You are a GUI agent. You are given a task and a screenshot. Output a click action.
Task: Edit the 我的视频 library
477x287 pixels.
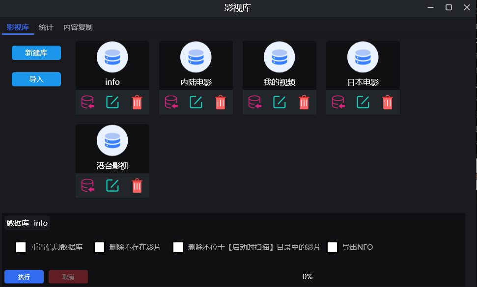point(279,102)
